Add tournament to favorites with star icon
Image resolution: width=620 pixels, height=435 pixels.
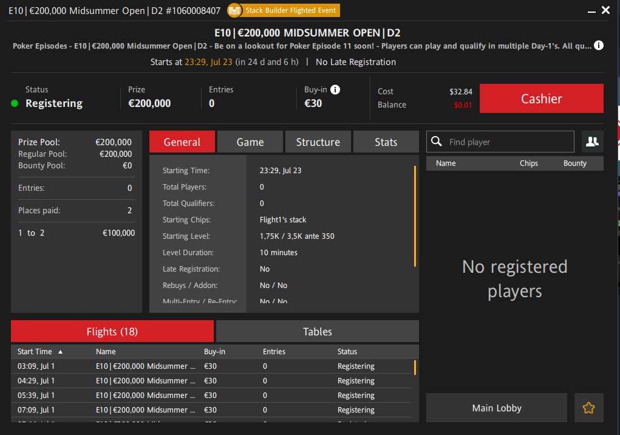(x=588, y=408)
